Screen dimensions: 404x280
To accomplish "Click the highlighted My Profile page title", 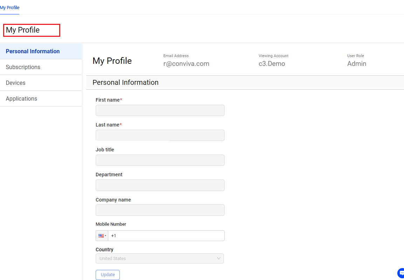I will (x=23, y=30).
